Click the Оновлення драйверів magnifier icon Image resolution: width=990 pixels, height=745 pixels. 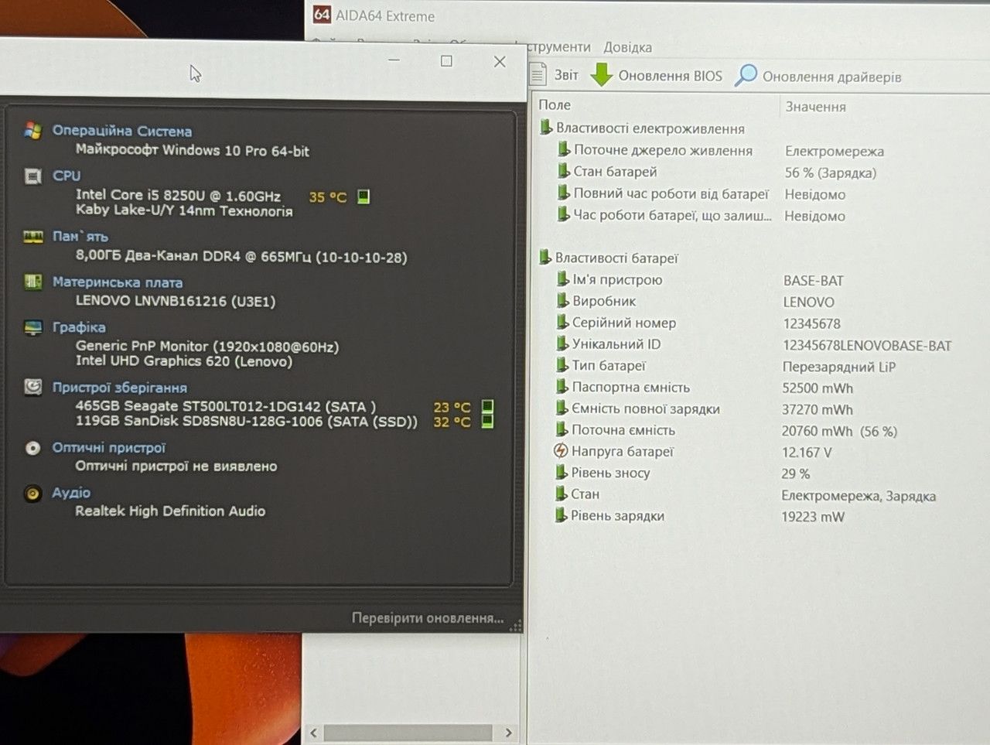pos(746,75)
